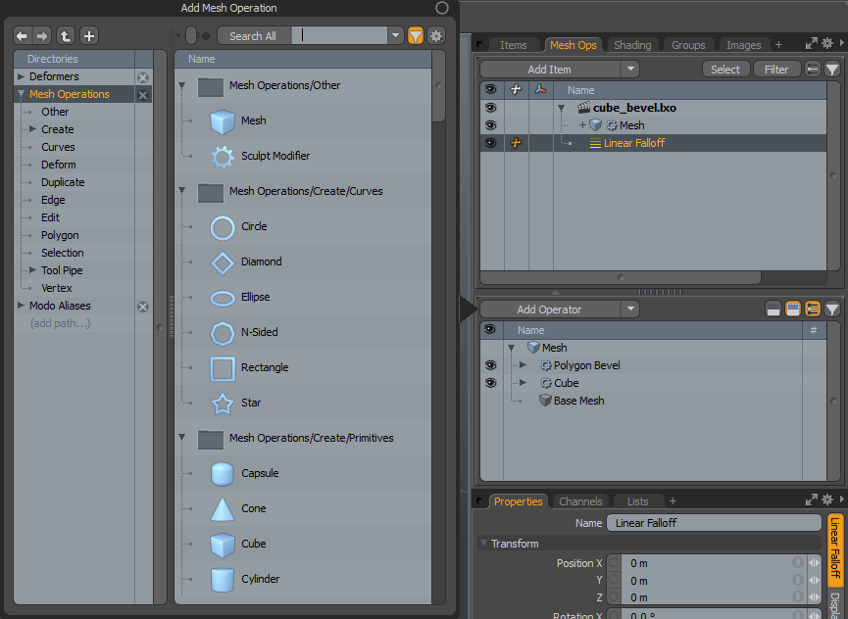
Task: Expand the Create directory in sidebar
Action: pyautogui.click(x=32, y=129)
